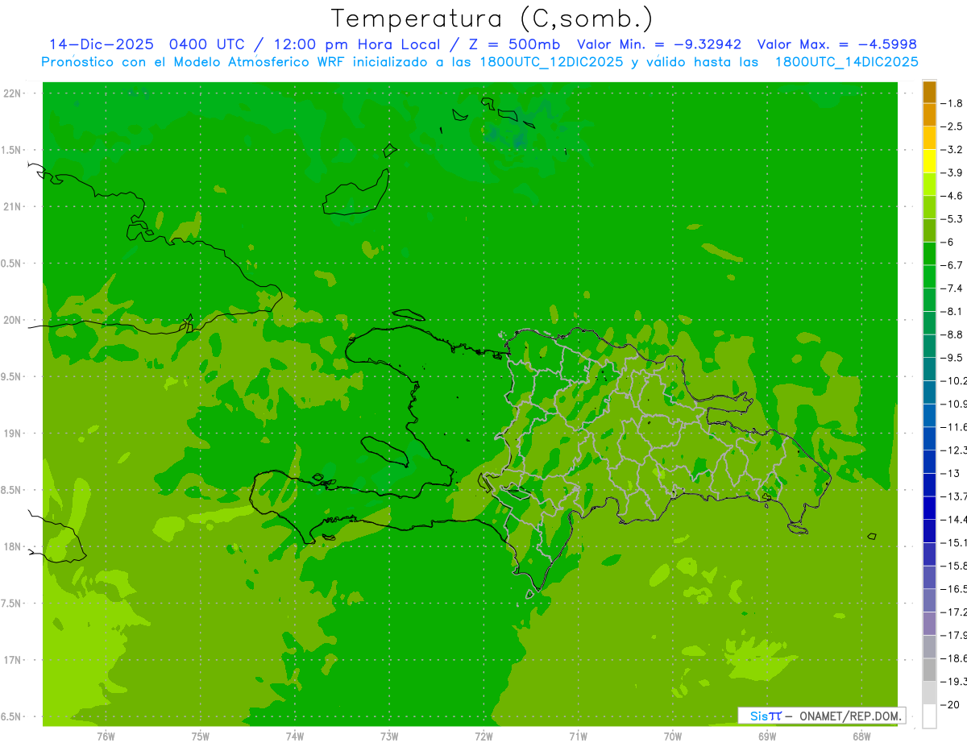Click the "-9.5" colorbar label
The image size is (967, 747).
952,358
